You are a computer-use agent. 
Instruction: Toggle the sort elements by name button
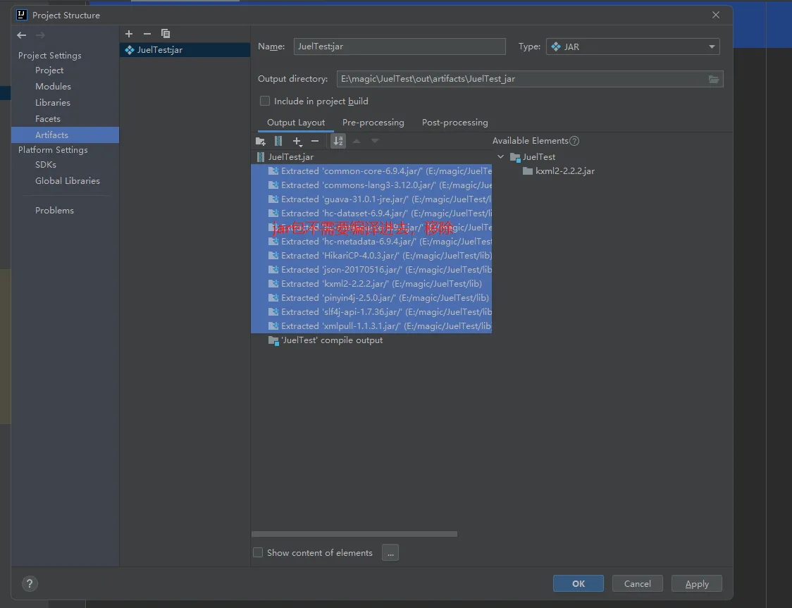tap(338, 142)
